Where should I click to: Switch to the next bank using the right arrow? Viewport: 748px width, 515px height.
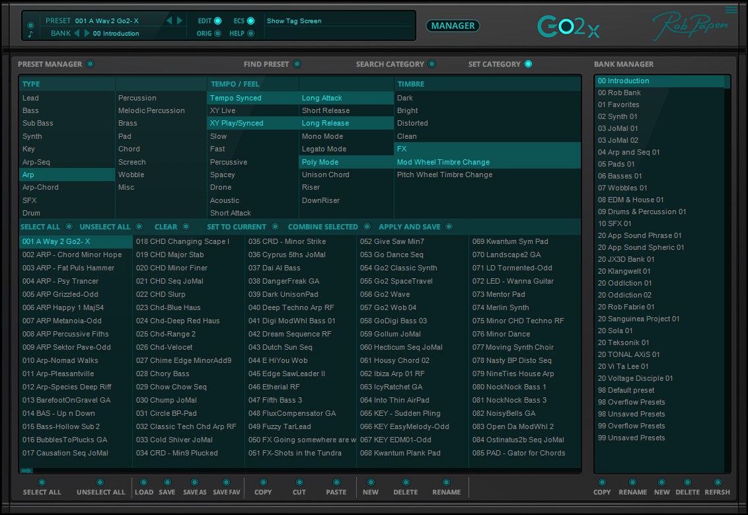87,33
